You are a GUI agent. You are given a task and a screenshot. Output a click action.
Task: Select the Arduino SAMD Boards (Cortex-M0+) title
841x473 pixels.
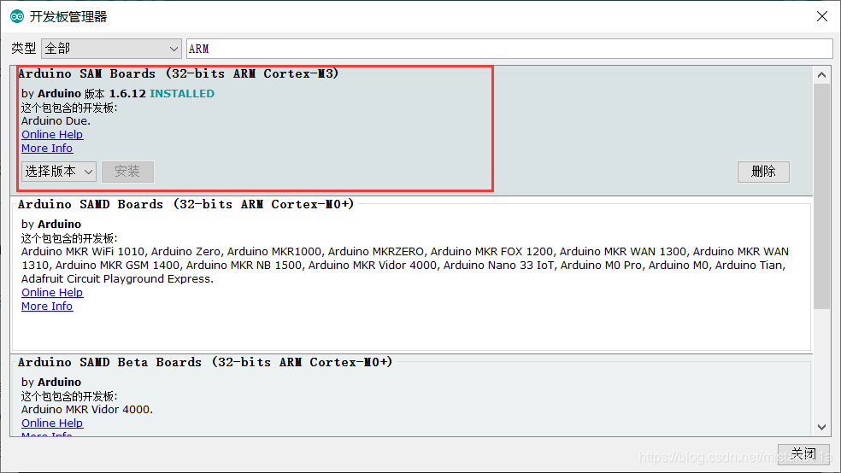point(185,205)
